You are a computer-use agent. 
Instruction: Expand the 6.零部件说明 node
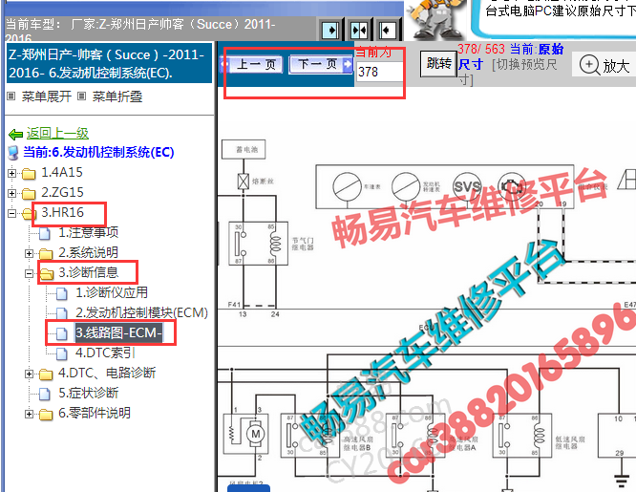tap(29, 414)
